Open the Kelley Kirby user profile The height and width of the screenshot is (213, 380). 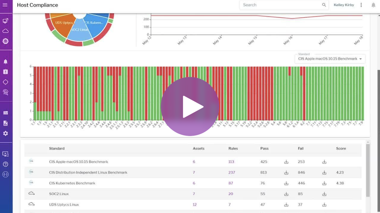click(344, 5)
